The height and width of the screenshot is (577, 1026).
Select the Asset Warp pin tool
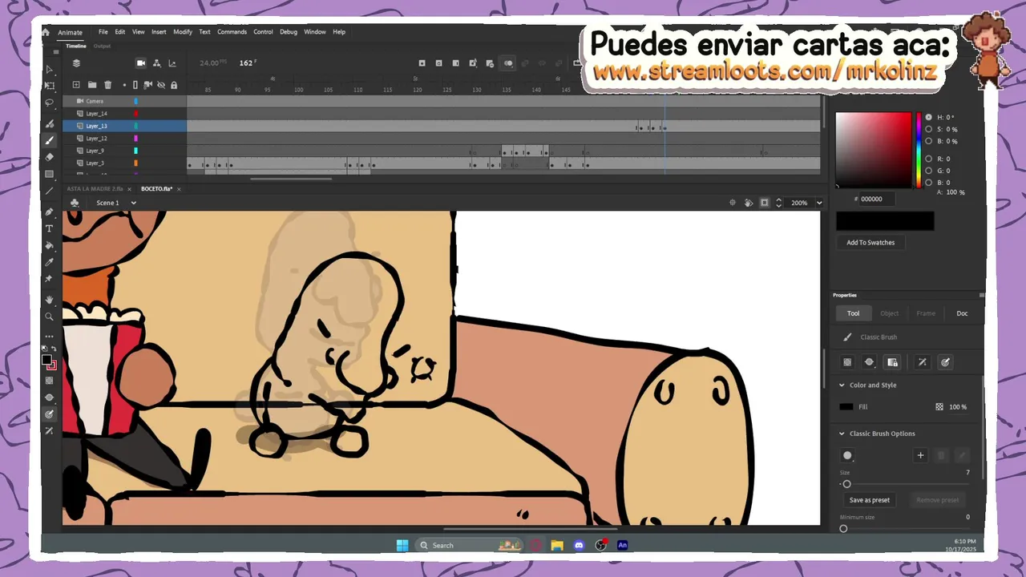[x=49, y=279]
